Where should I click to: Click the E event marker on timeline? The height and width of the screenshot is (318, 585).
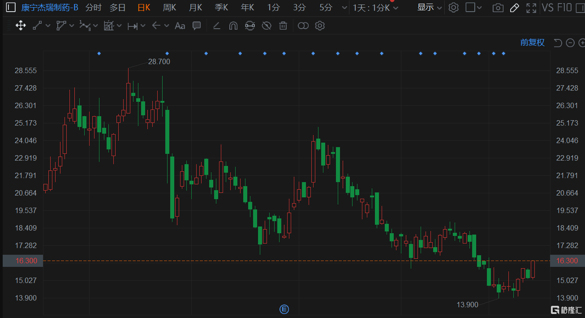(x=284, y=309)
